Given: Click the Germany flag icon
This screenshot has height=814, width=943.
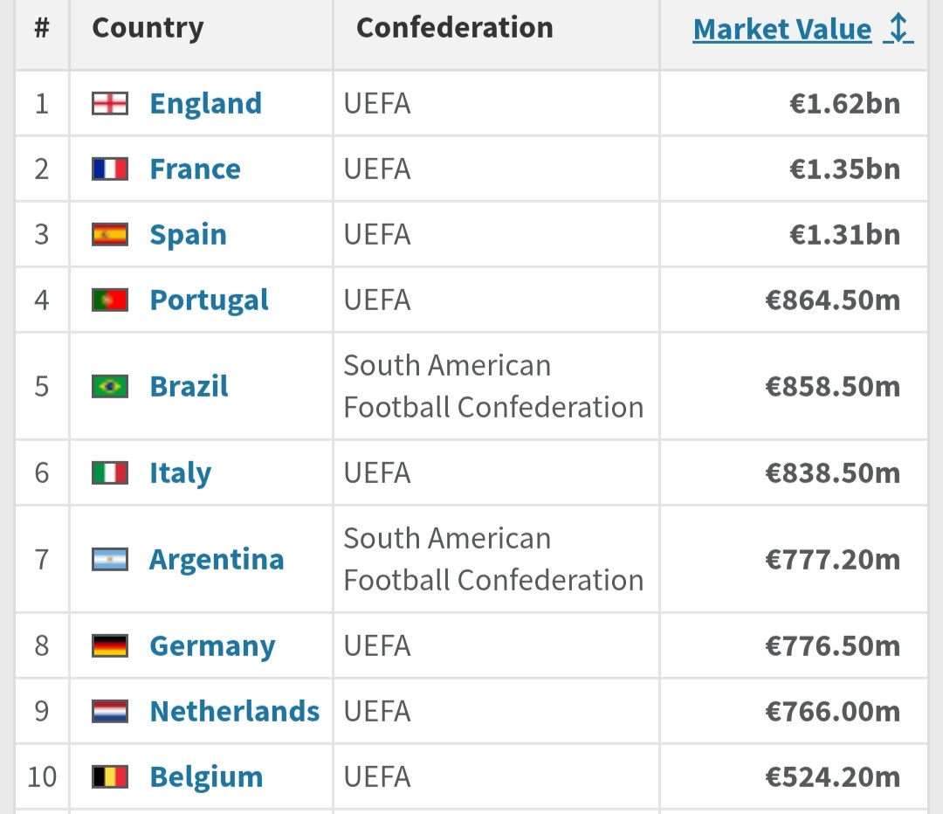Looking at the screenshot, I should coord(110,646).
